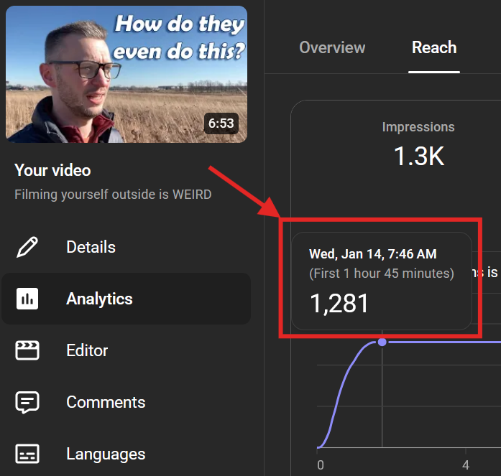Image resolution: width=501 pixels, height=476 pixels.
Task: Go to the Comments menu label
Action: (106, 402)
